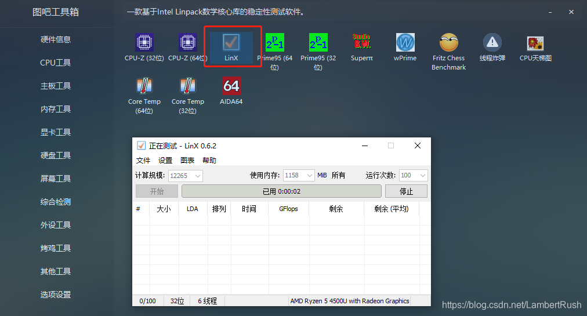This screenshot has width=587, height=316.
Task: Click the LinX window title checkbox icon
Action: [141, 146]
